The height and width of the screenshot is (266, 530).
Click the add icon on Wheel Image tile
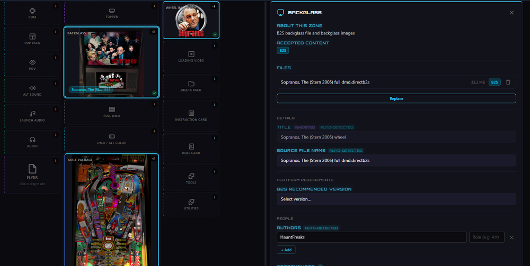click(214, 6)
